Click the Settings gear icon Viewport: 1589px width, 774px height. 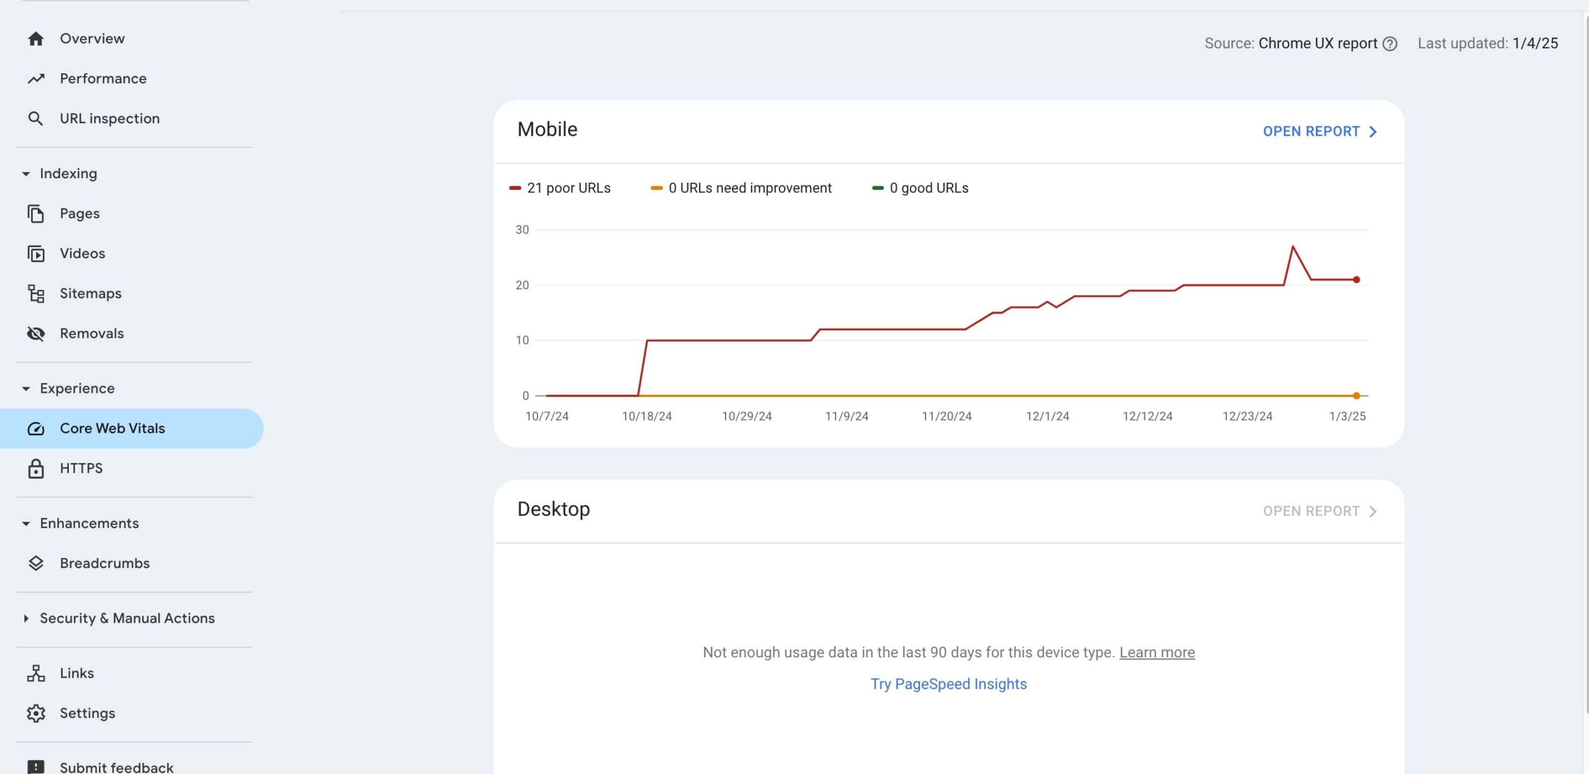click(x=36, y=714)
